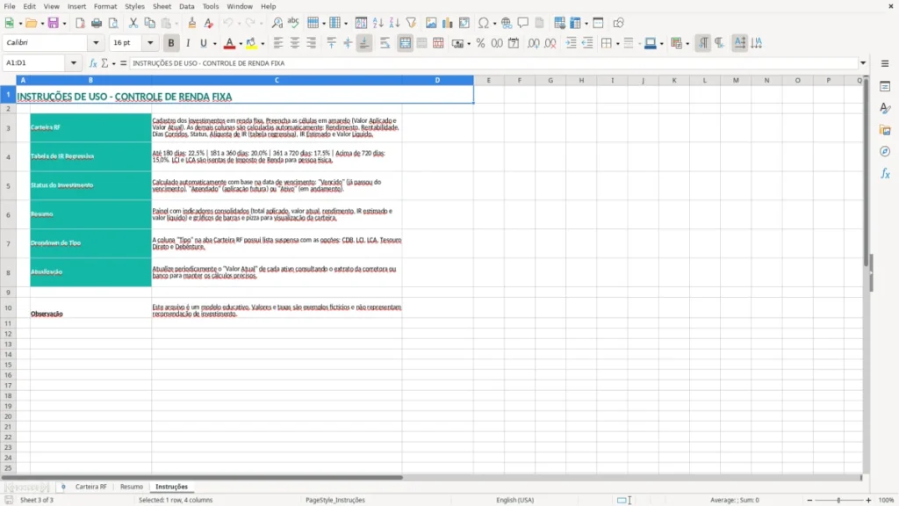Switch to Carteira RF sheet tab
This screenshot has height=506, width=899.
(90, 487)
